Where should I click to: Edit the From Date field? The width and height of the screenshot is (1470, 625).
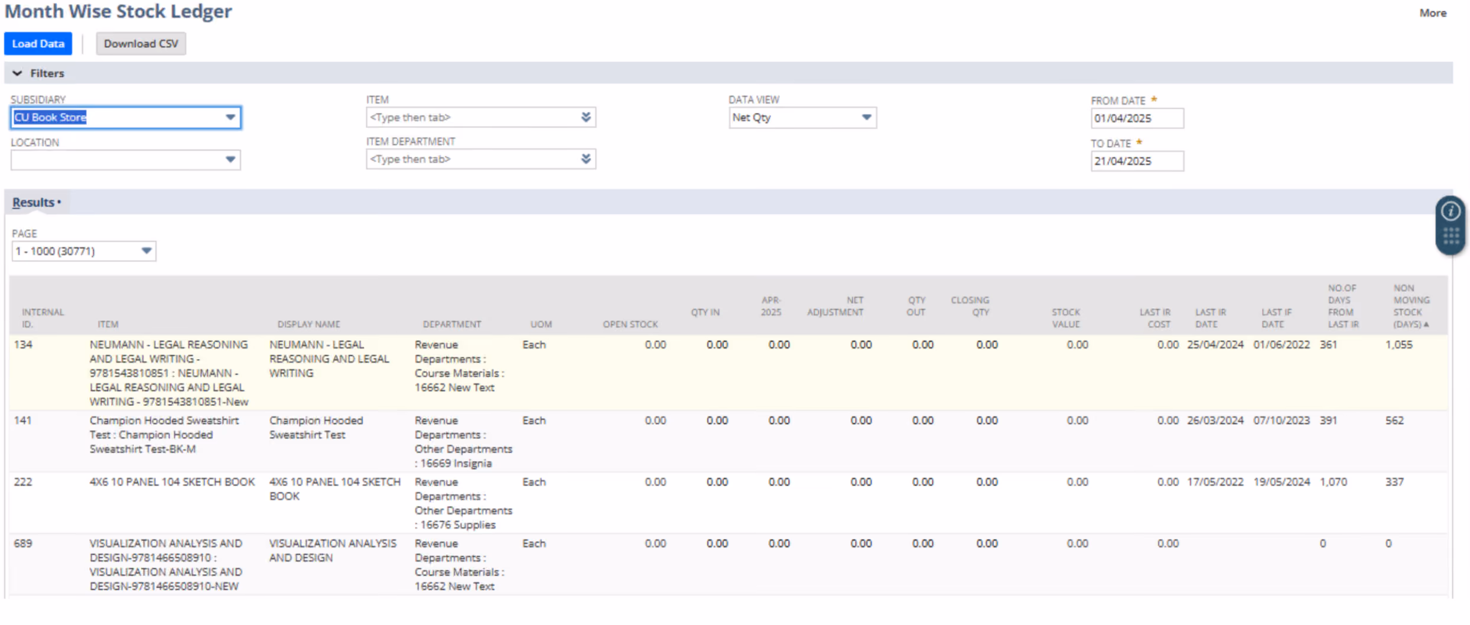click(1137, 118)
